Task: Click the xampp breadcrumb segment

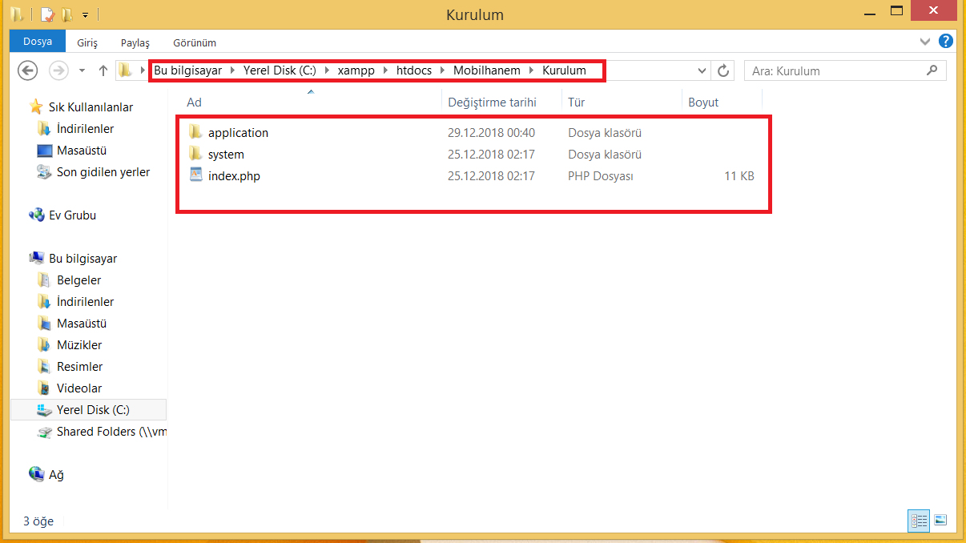Action: (356, 70)
